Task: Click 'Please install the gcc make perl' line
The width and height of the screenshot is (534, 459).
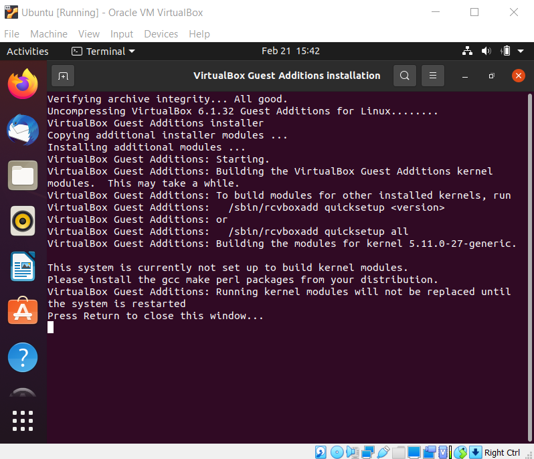Action: (x=242, y=280)
